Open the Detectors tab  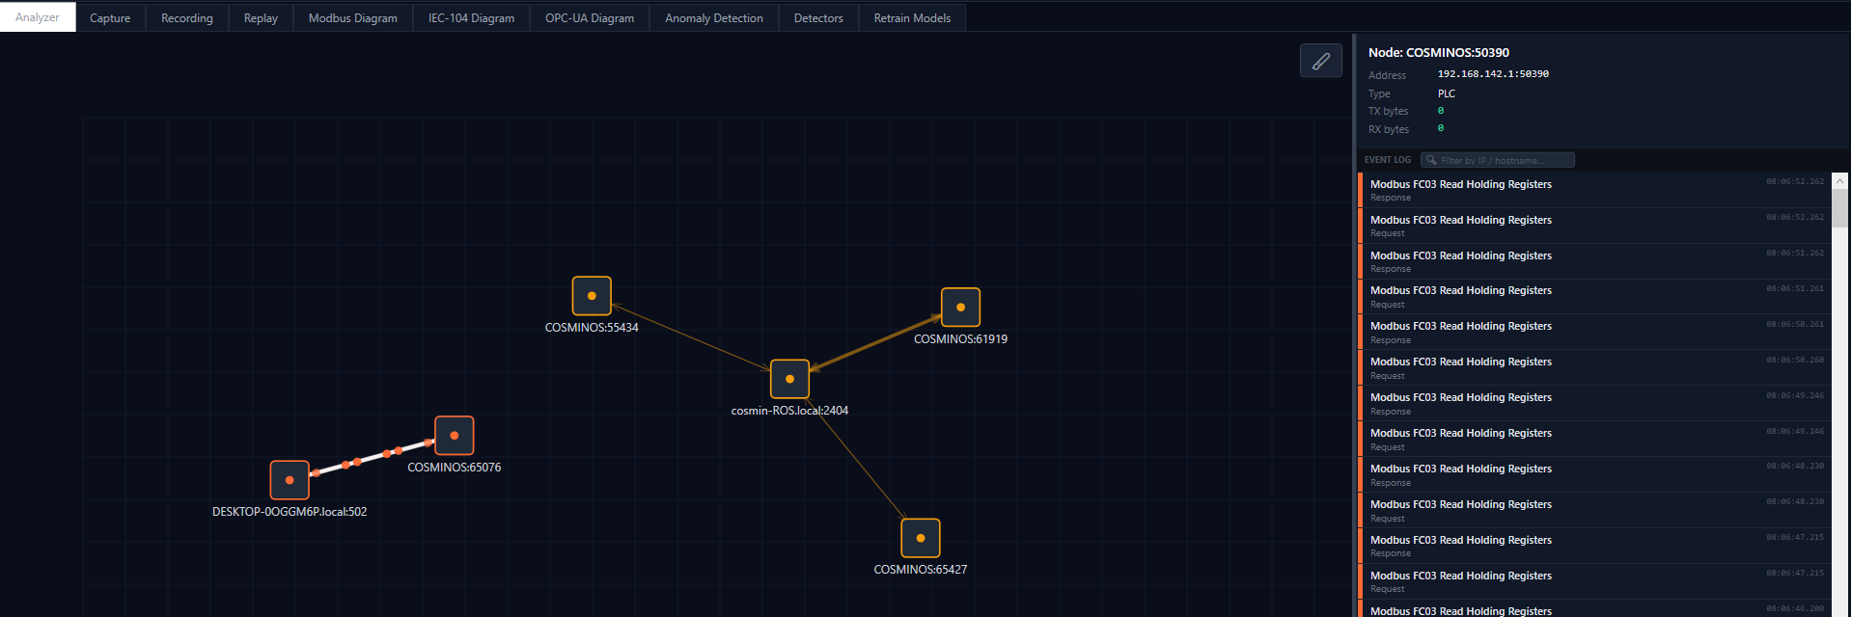(x=818, y=17)
